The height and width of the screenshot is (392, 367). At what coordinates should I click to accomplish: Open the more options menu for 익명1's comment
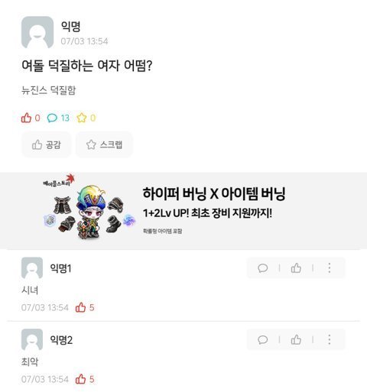click(330, 268)
